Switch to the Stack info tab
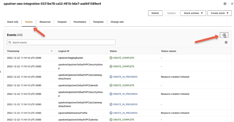Screen dimensions: 234x122 (13, 22)
